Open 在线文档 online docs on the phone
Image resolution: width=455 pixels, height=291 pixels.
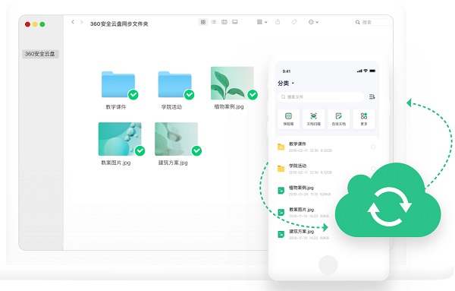(x=339, y=119)
